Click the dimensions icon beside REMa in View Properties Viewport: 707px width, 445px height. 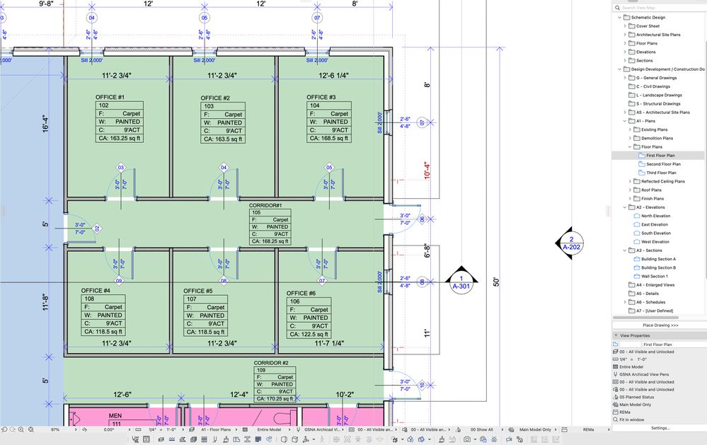[615, 412]
